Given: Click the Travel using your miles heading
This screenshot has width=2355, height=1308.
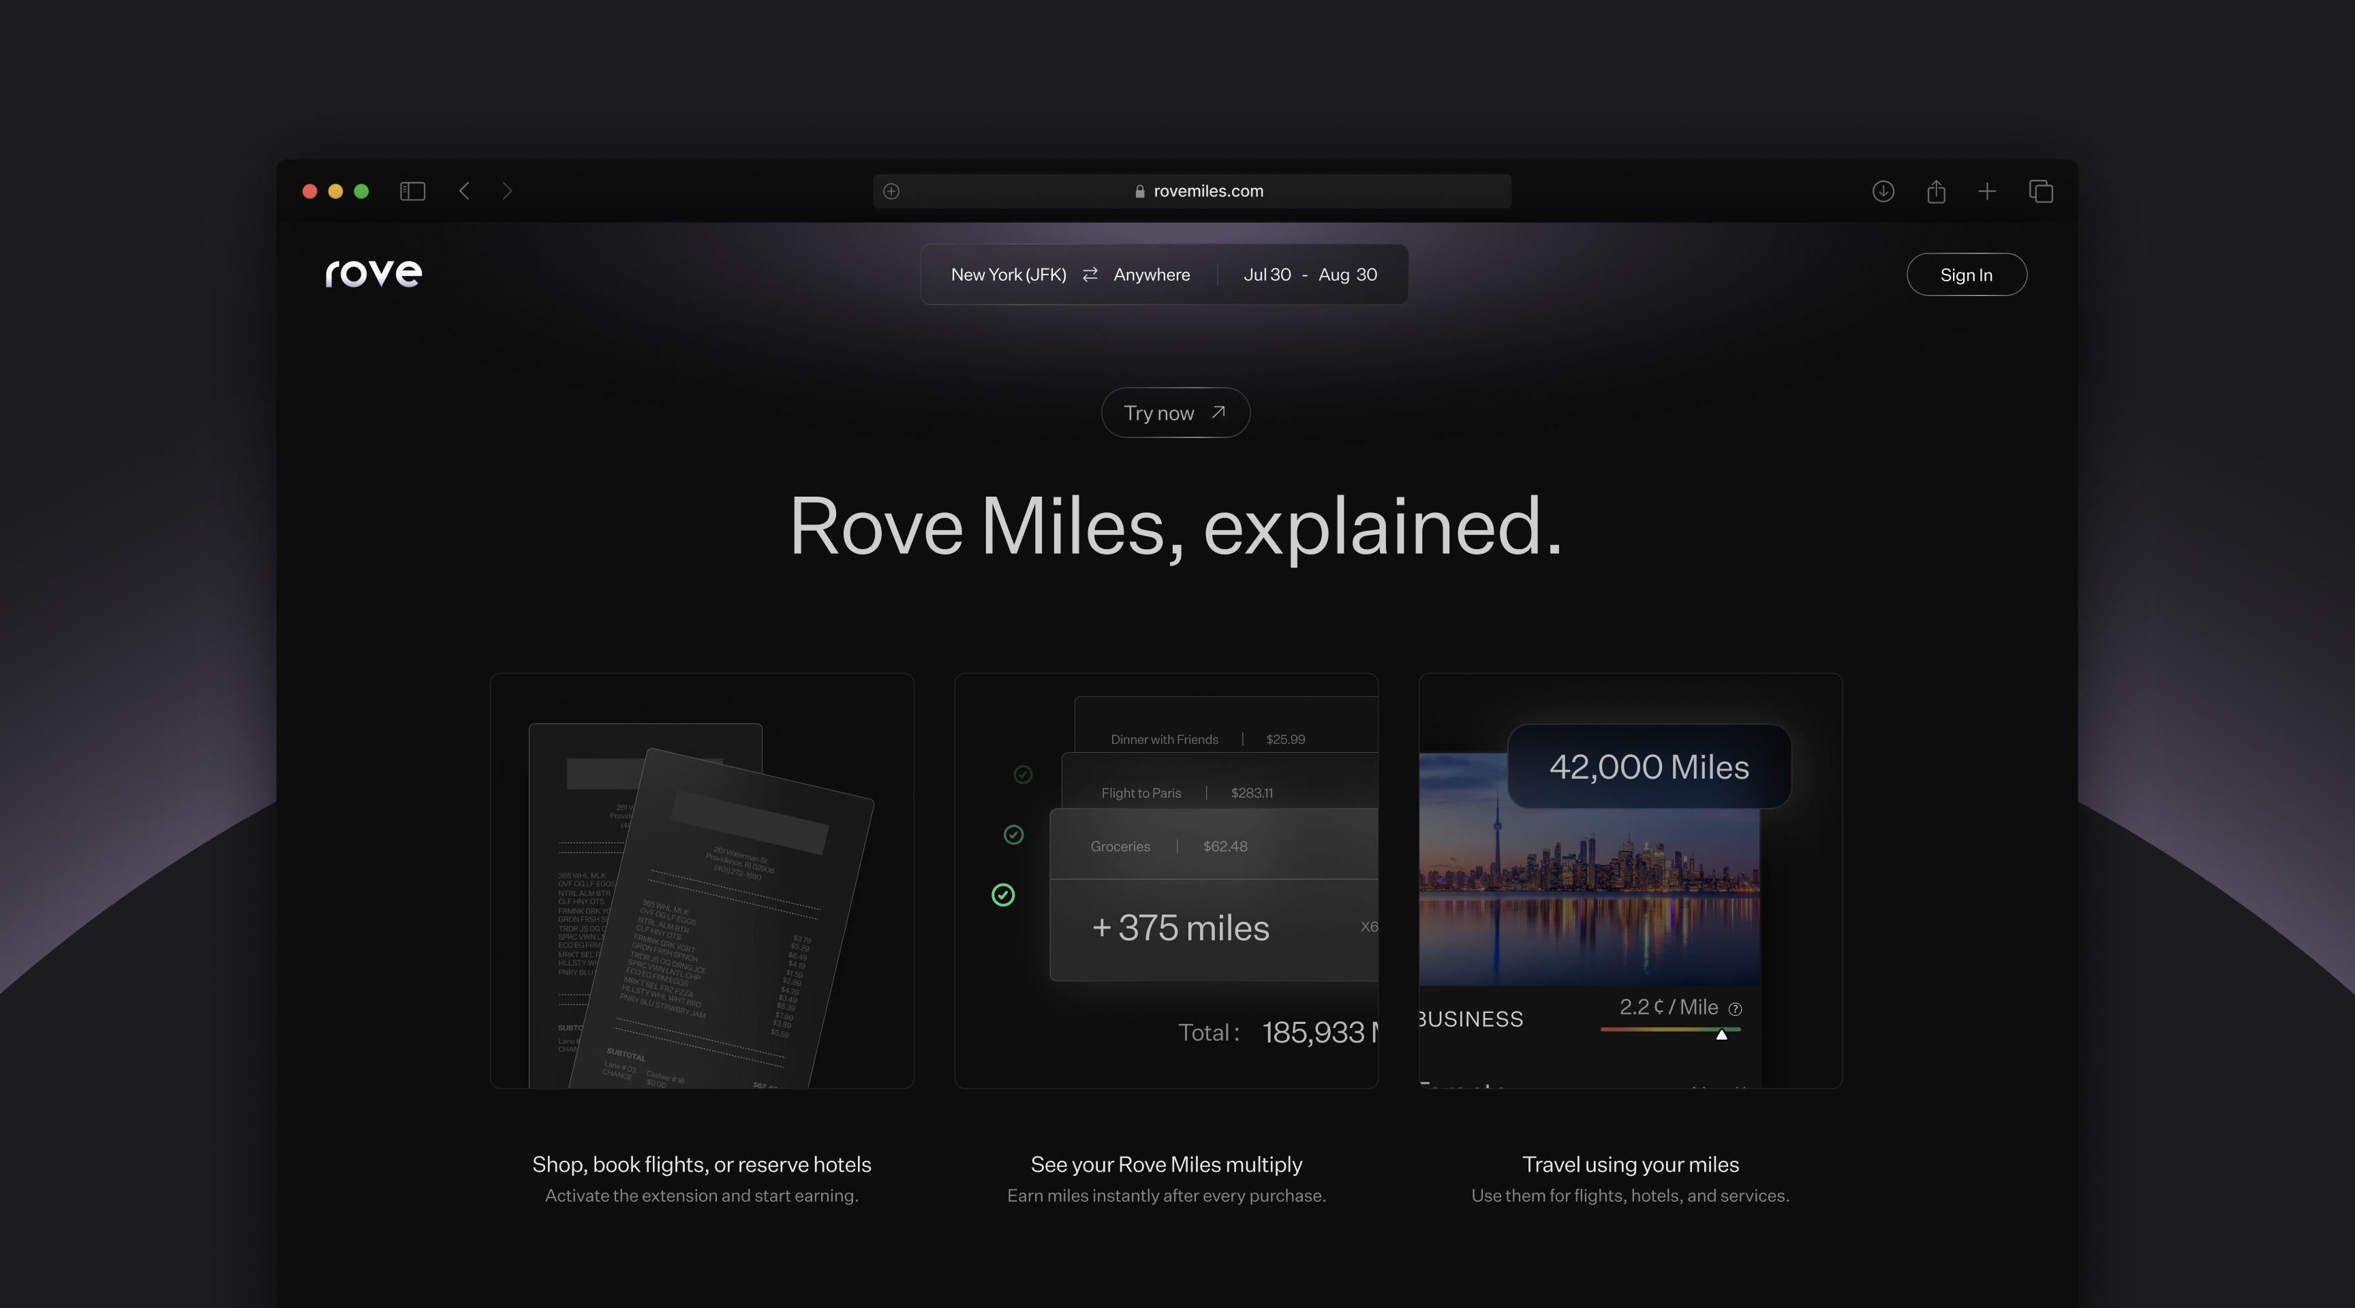Looking at the screenshot, I should [x=1630, y=1164].
